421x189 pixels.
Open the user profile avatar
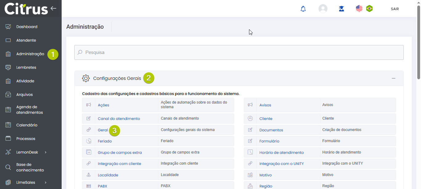click(x=323, y=9)
